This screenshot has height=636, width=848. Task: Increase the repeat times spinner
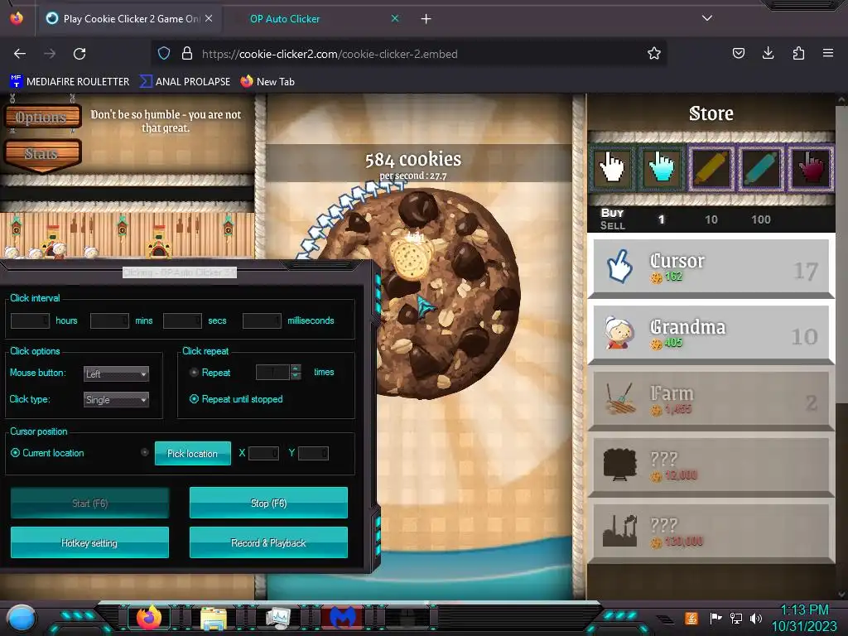tap(296, 369)
